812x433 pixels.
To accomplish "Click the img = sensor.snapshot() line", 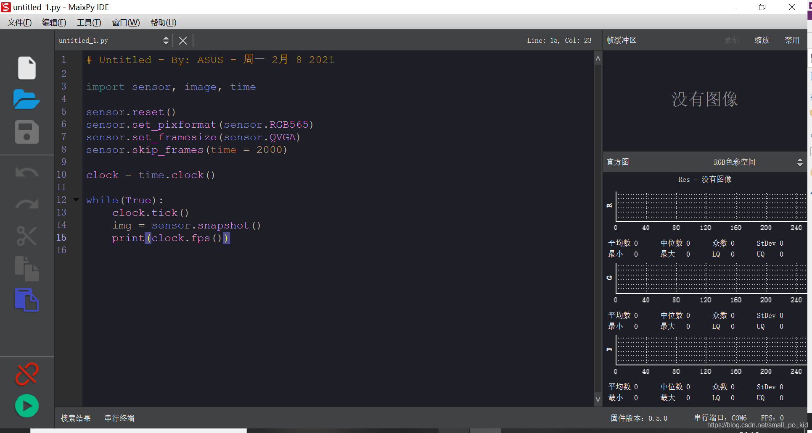I will [x=187, y=226].
